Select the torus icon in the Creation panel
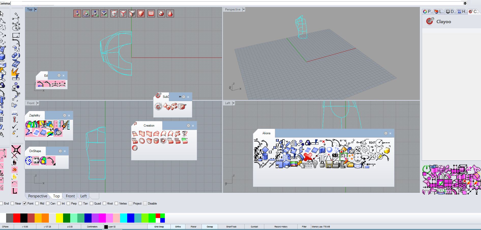This screenshot has height=230, width=481. pyautogui.click(x=142, y=141)
